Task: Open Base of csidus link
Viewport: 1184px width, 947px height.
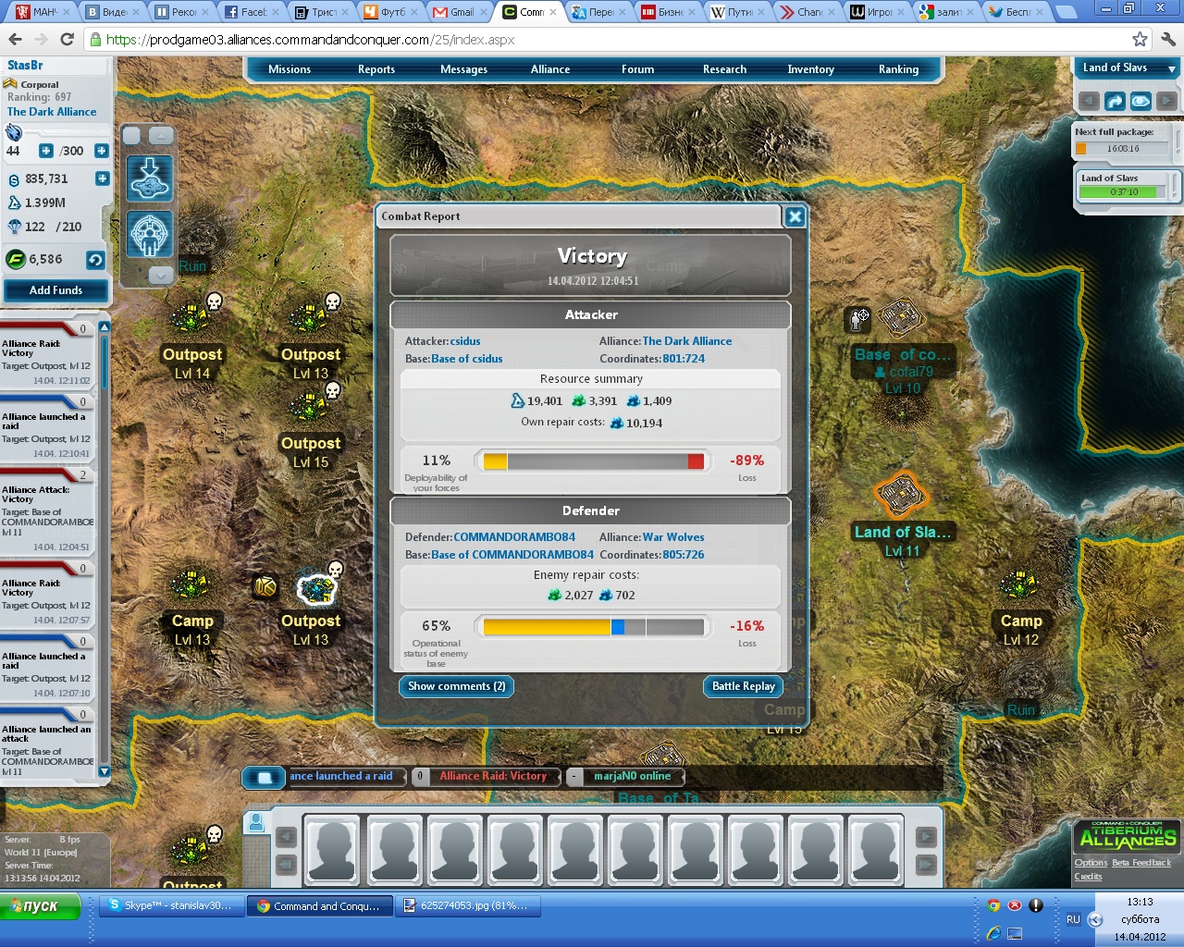Action: 467,359
